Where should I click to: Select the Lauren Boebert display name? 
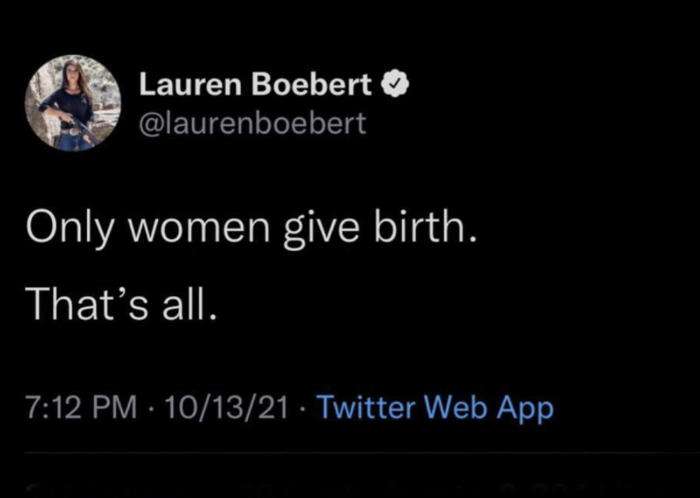(x=255, y=83)
